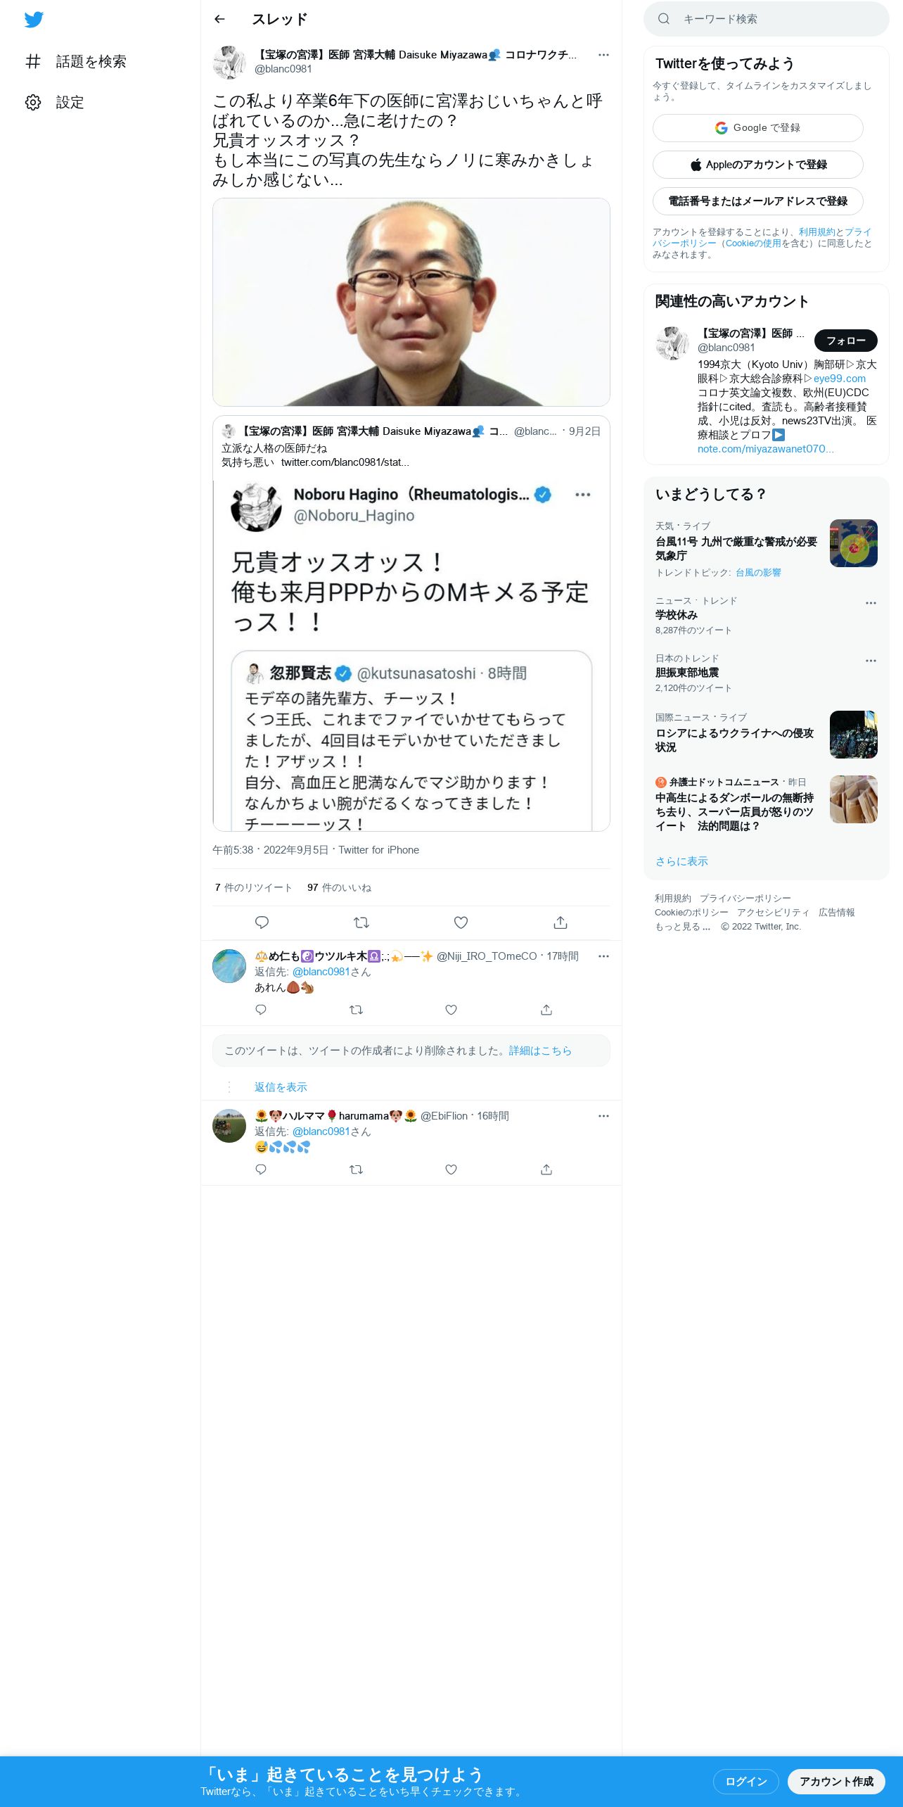Screen dimensions: 903x1807
Task: Click the Google で登録 button
Action: (758, 128)
